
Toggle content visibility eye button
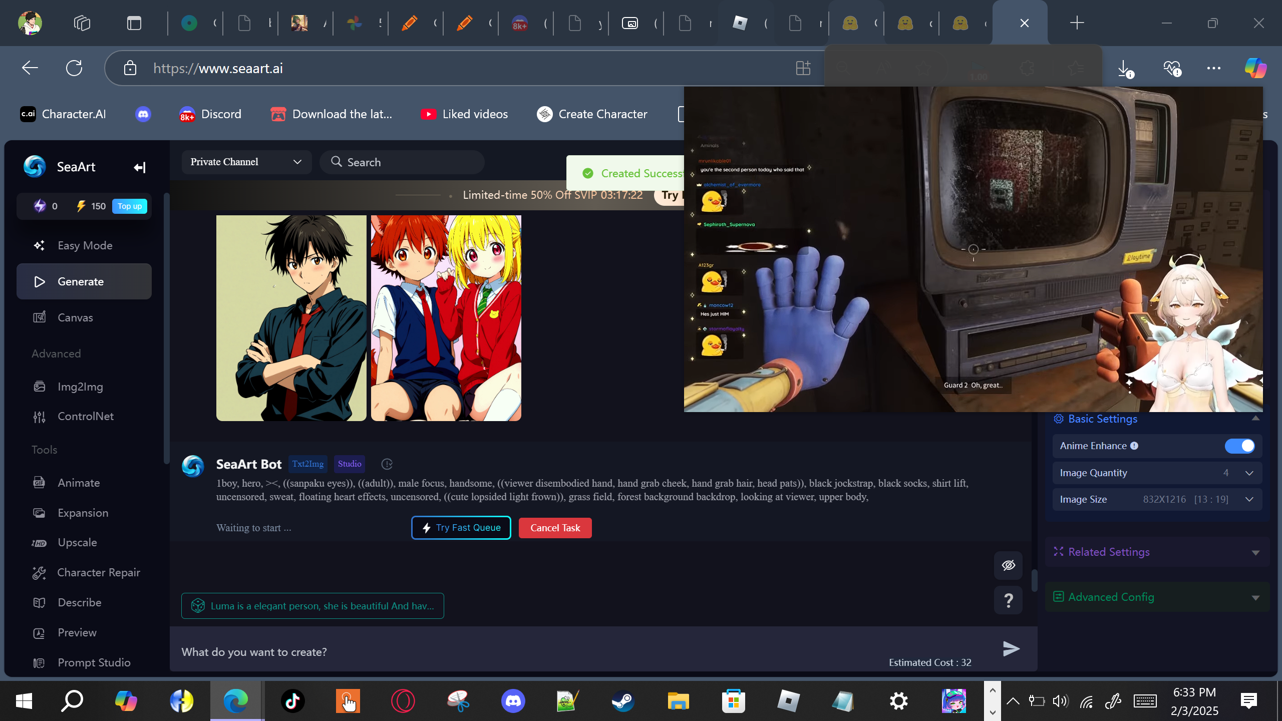pos(1008,565)
